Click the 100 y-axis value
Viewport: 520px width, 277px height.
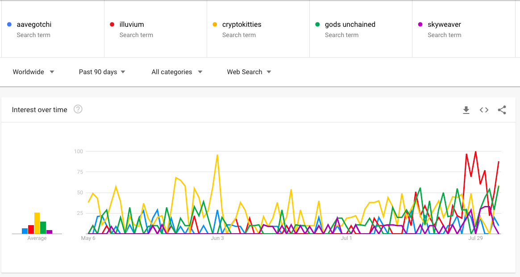(x=79, y=151)
